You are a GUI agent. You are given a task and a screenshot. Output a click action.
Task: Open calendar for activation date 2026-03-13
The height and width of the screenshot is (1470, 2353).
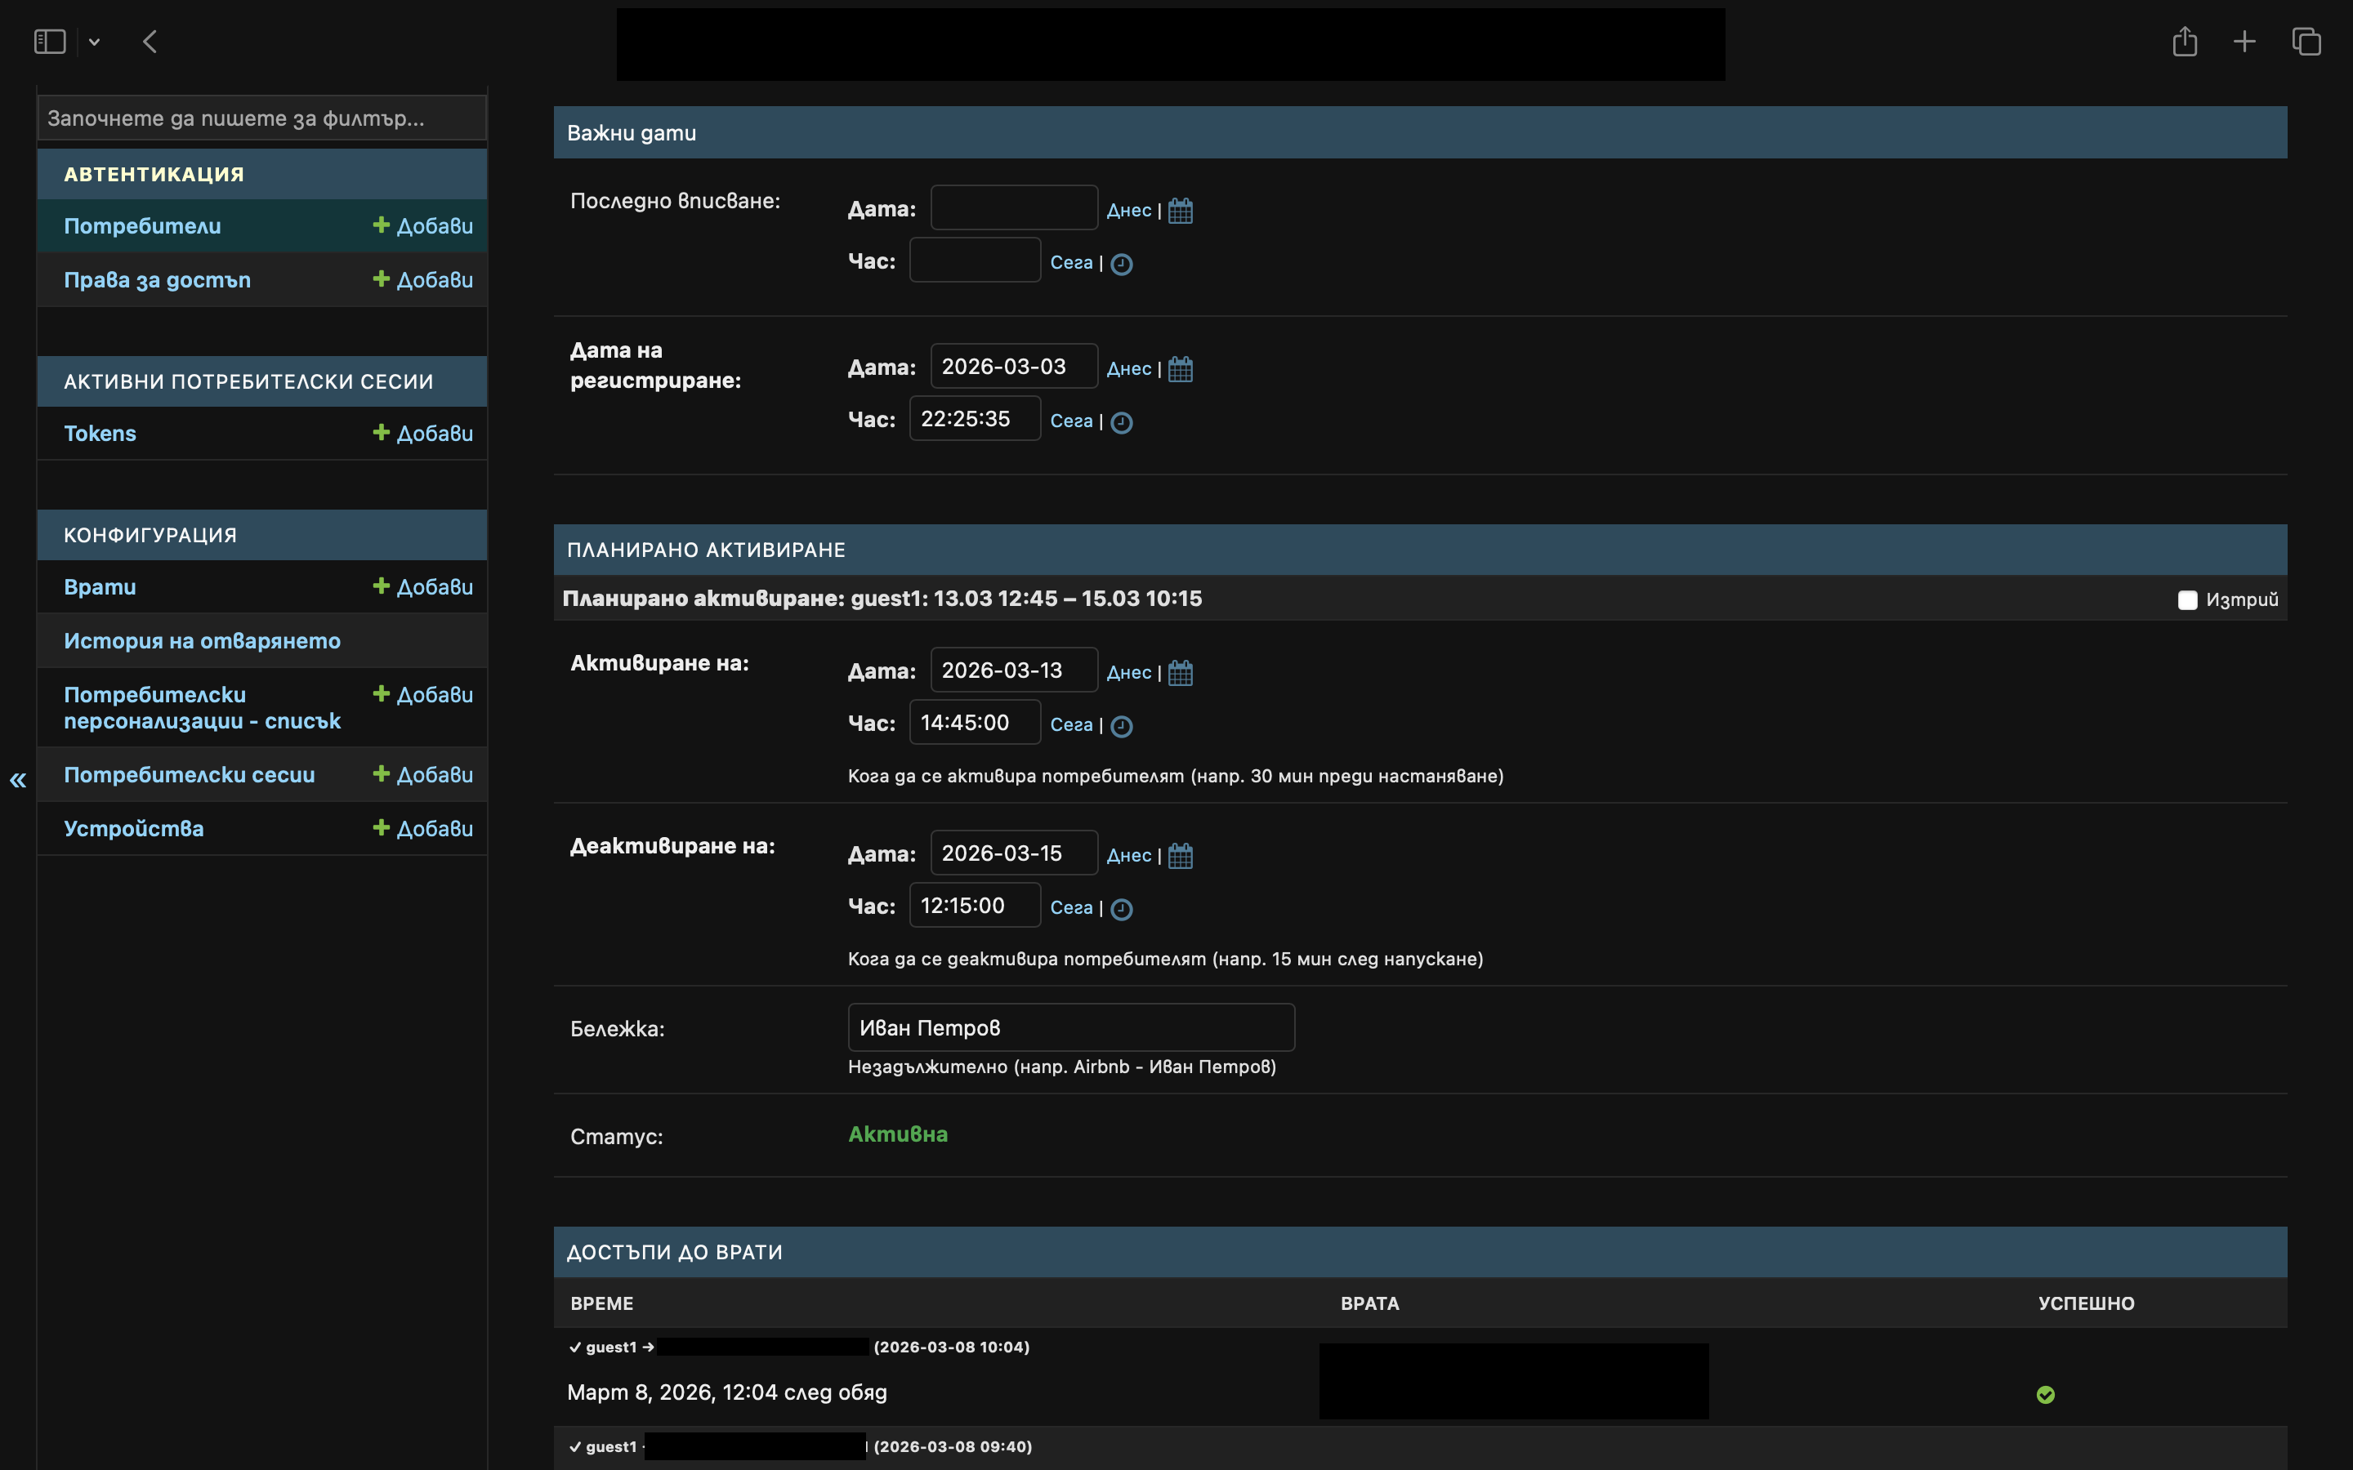click(x=1181, y=673)
